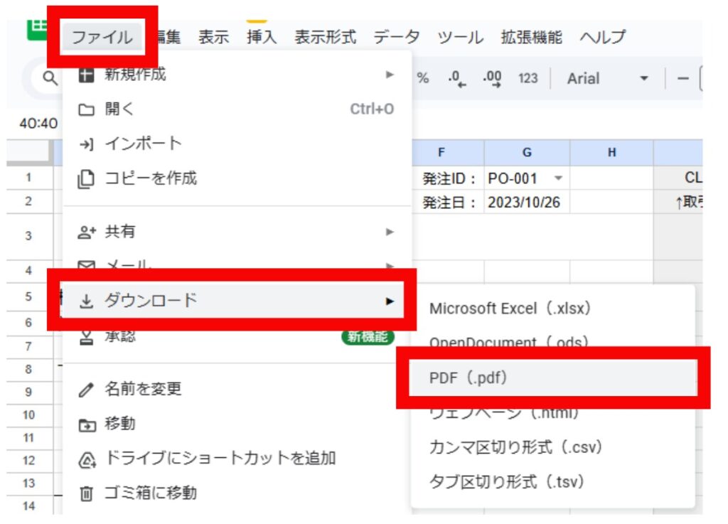Click the 123 number format button
Image resolution: width=728 pixels, height=524 pixels.
click(x=528, y=79)
